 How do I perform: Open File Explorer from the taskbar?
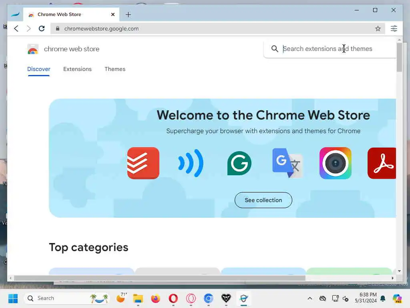click(138, 298)
